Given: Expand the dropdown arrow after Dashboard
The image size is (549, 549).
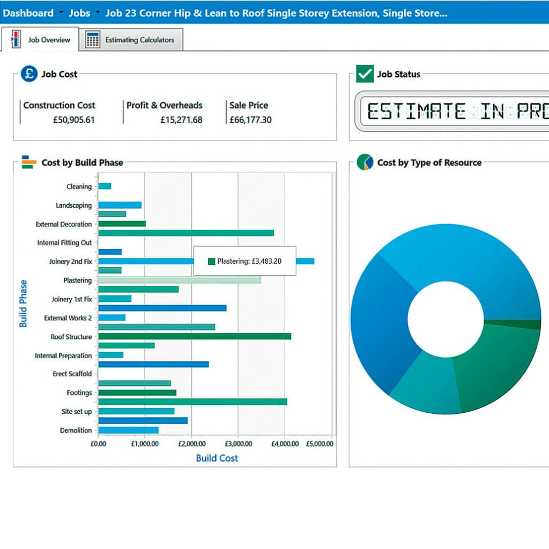Looking at the screenshot, I should 61,12.
